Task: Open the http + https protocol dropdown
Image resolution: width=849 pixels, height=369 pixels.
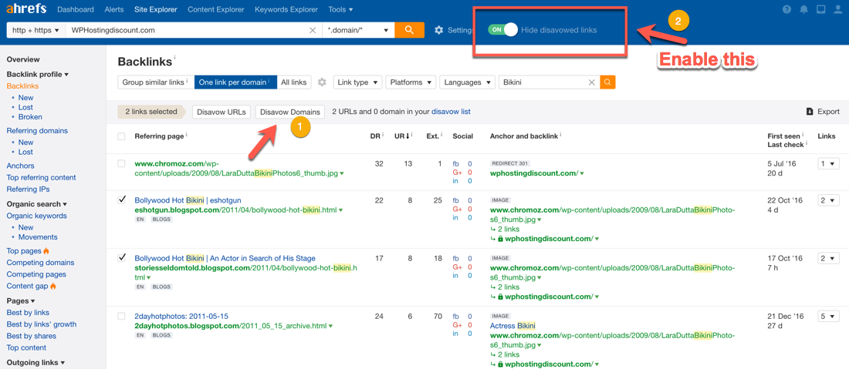Action: pyautogui.click(x=36, y=30)
